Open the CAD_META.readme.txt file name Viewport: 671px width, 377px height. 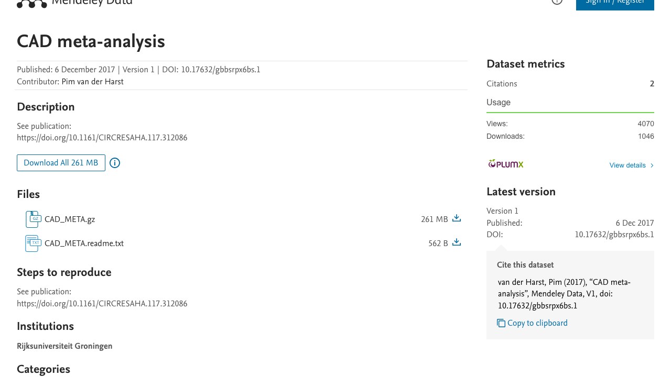click(84, 243)
